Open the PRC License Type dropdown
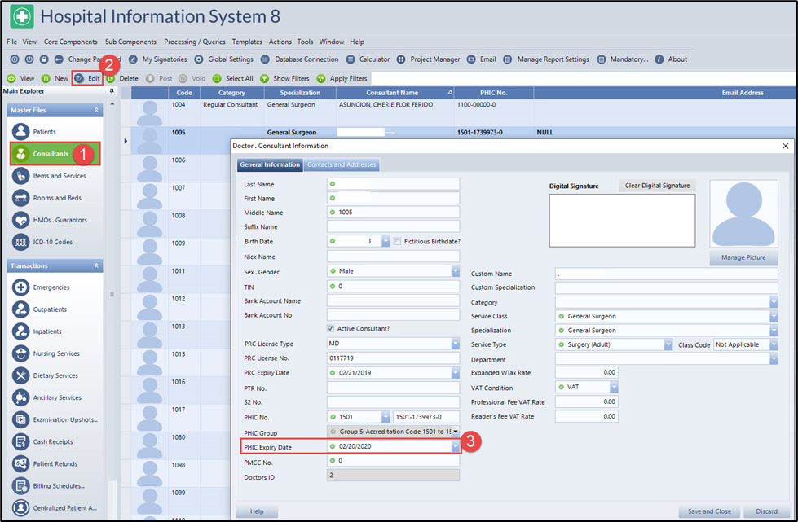The image size is (798, 522). 455,344
